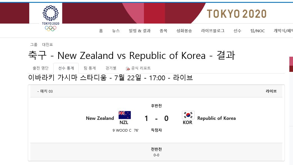Viewport: 293px width, 165px height.
Task: Click the Republic of Korea flag icon
Action: tap(188, 115)
